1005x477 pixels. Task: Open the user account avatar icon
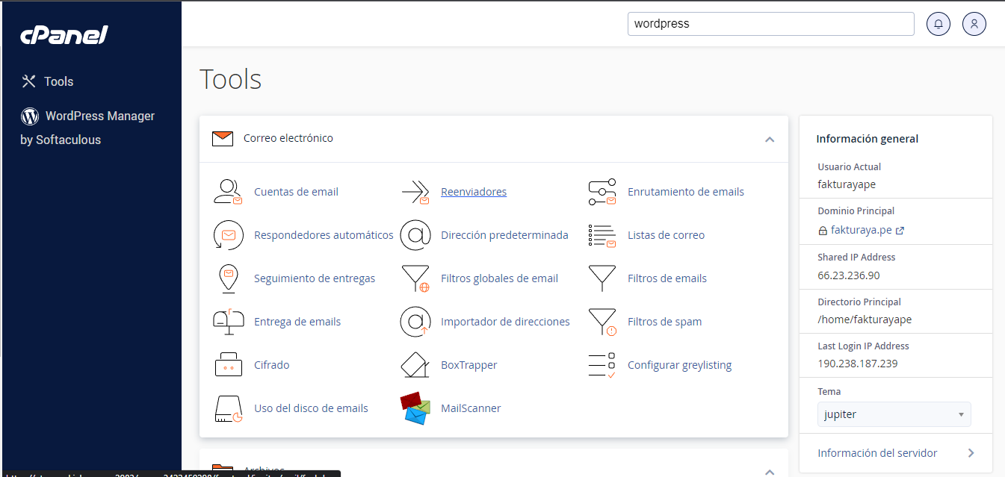coord(974,24)
